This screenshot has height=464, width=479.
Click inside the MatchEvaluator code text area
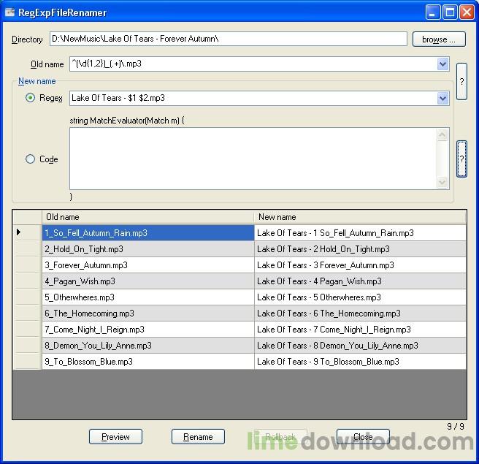tap(253, 159)
